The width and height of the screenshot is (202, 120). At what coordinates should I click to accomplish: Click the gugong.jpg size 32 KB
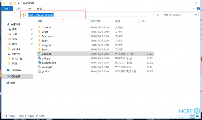(150, 63)
